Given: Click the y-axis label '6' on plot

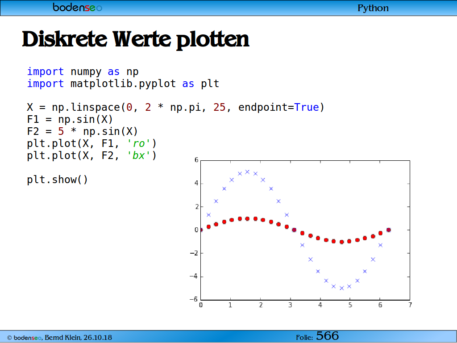Looking at the screenshot, I should tap(196, 160).
